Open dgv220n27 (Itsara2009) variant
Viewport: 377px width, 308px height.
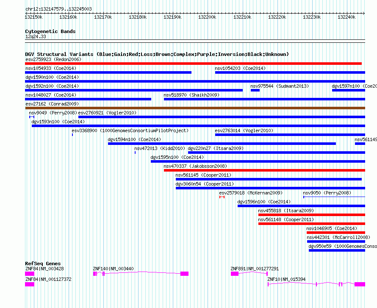coord(277,153)
